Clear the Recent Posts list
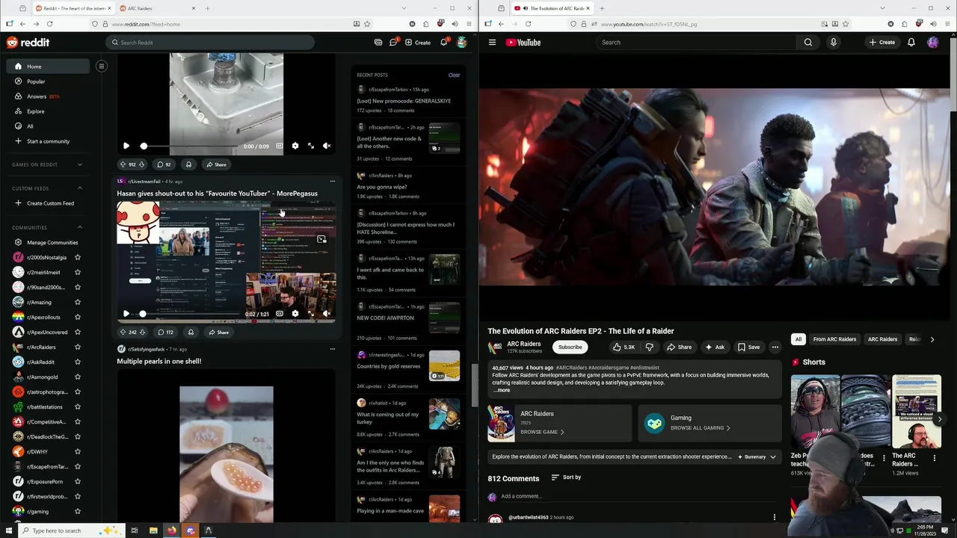Image resolution: width=957 pixels, height=538 pixels. pos(454,75)
